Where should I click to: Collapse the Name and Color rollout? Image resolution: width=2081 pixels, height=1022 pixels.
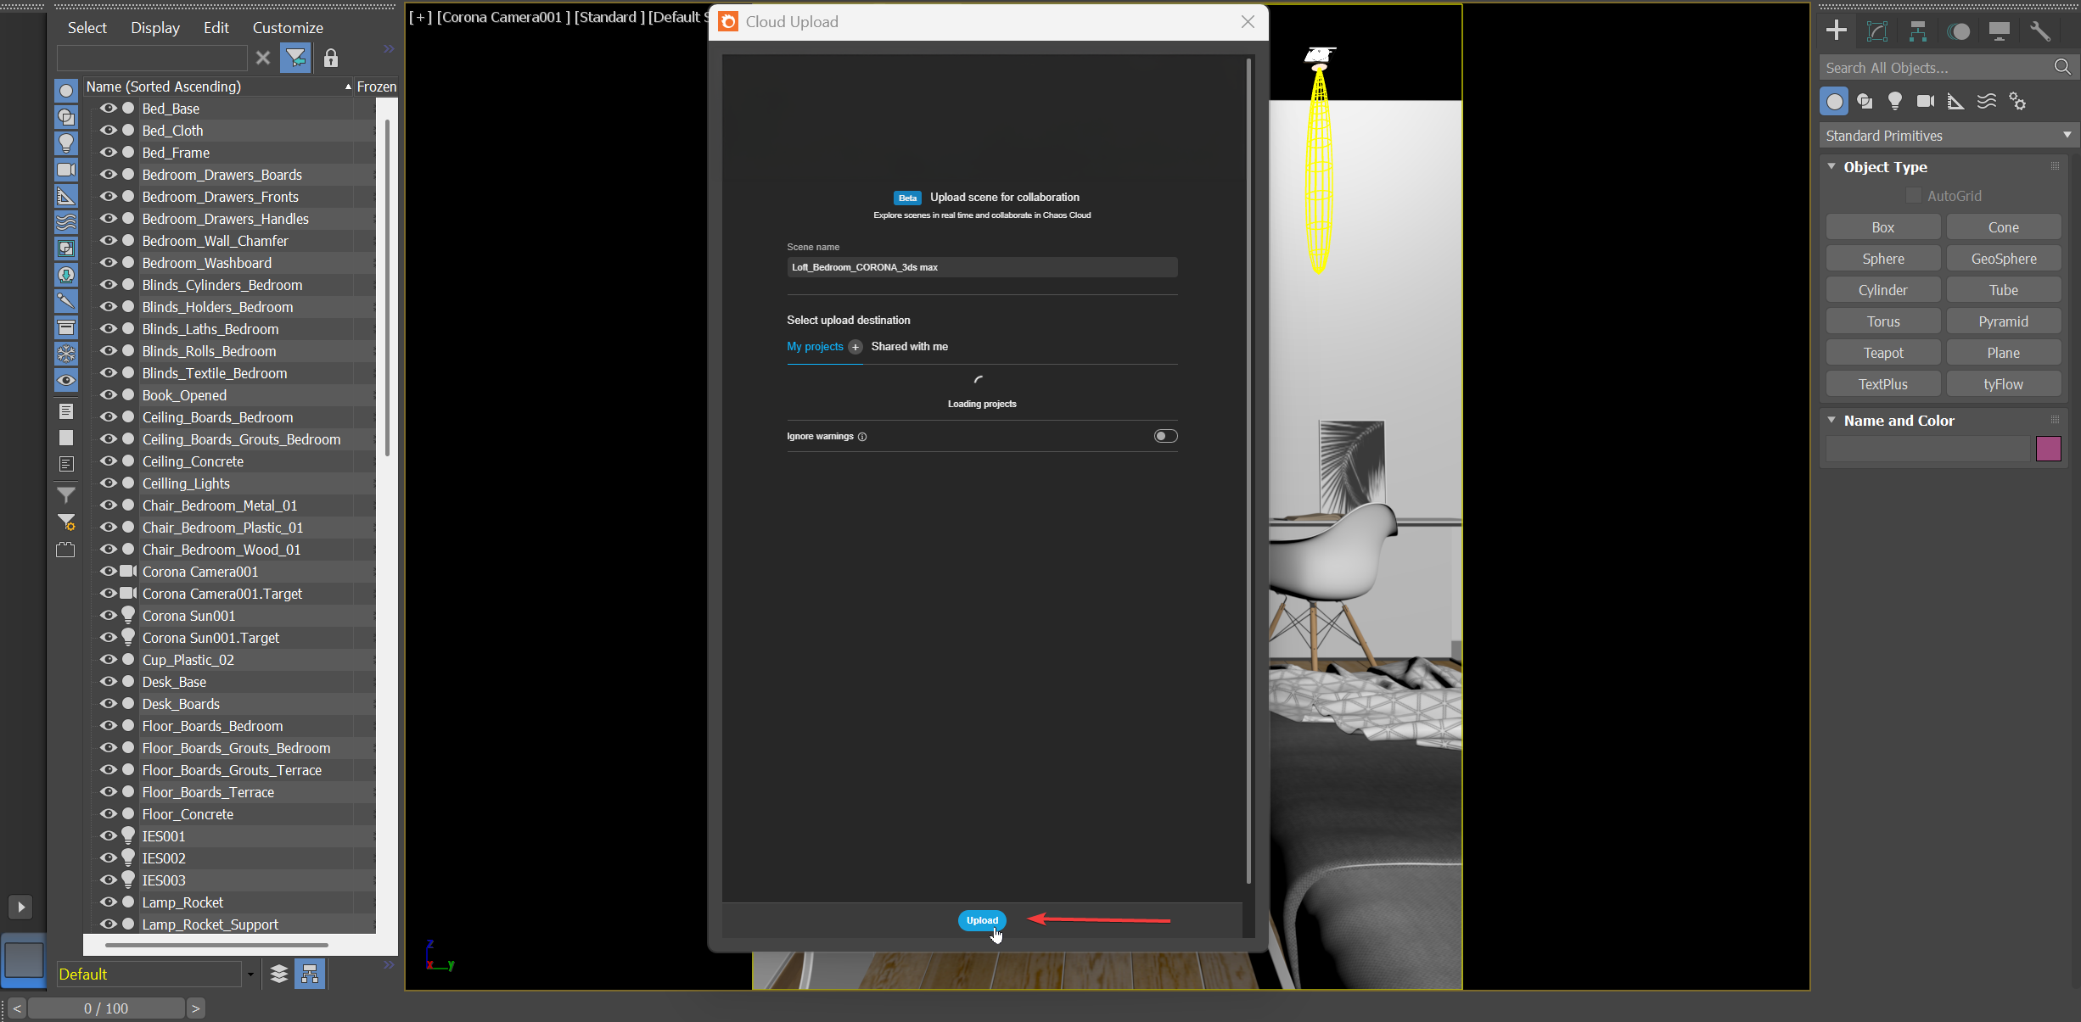coord(1831,420)
